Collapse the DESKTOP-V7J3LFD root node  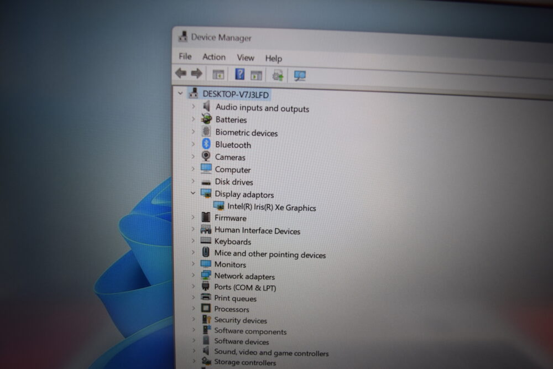pos(181,93)
